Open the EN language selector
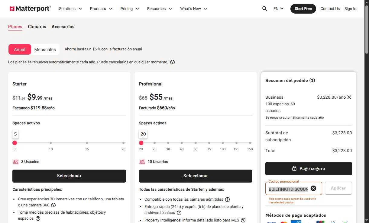Image resolution: width=369 pixels, height=223 pixels. (278, 9)
